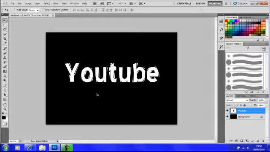Swap foreground and background colors
270x152 pixels.
[7, 114]
